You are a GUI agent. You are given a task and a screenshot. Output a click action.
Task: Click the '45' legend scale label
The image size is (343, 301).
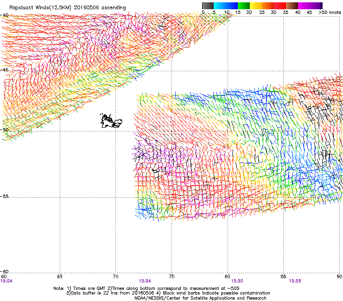[x=309, y=13]
